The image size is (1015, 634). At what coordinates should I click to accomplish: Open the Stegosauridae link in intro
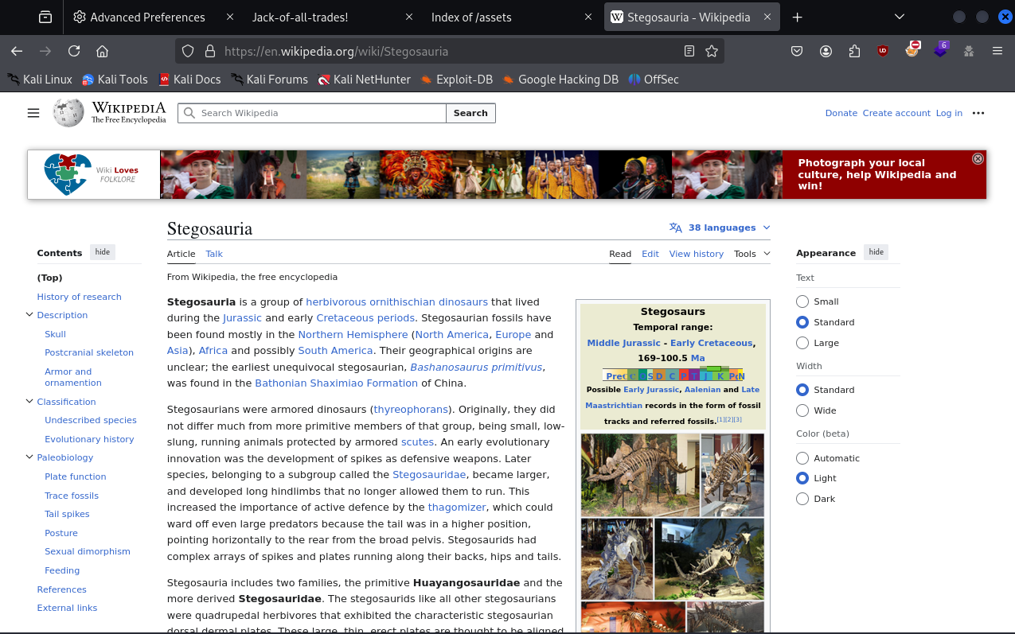pyautogui.click(x=429, y=475)
